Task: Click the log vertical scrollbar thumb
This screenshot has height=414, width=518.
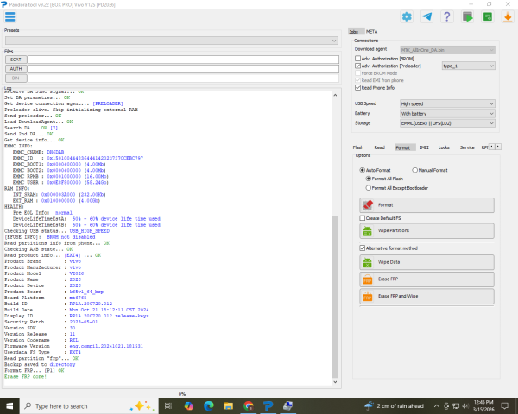Action: (335, 297)
